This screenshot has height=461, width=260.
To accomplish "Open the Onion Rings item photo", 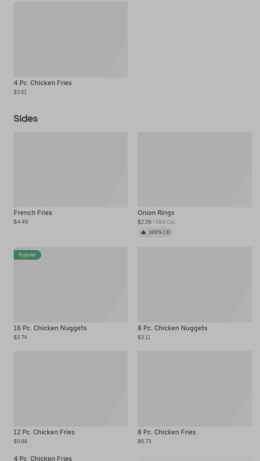I will click(195, 169).
